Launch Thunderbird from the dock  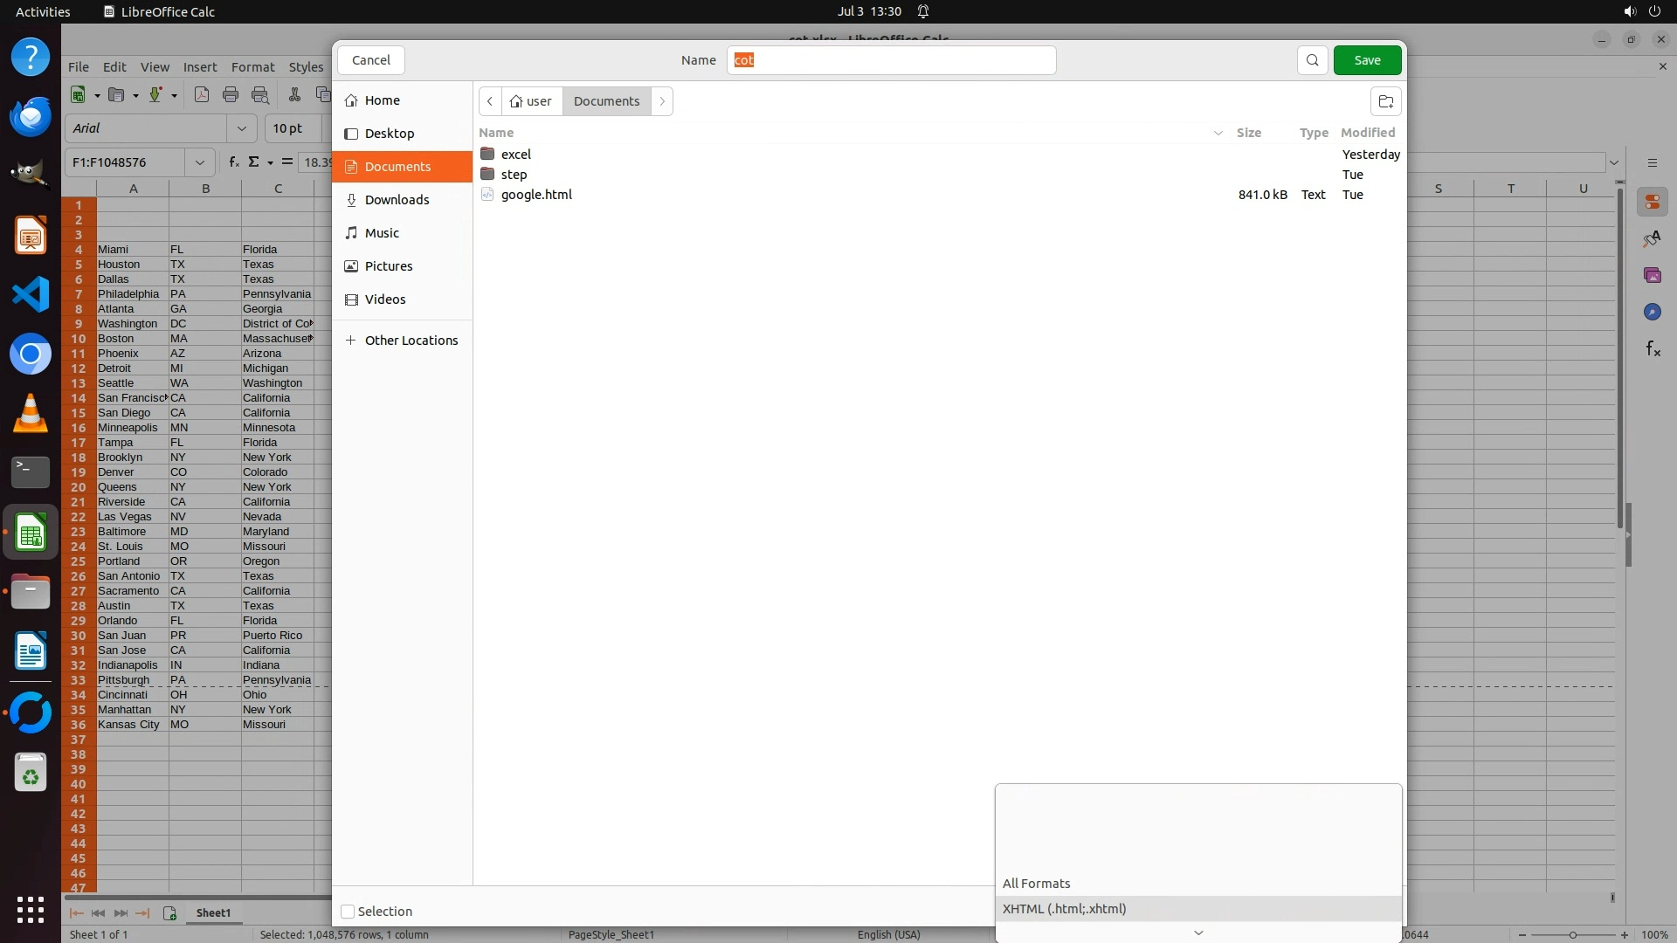(x=31, y=117)
